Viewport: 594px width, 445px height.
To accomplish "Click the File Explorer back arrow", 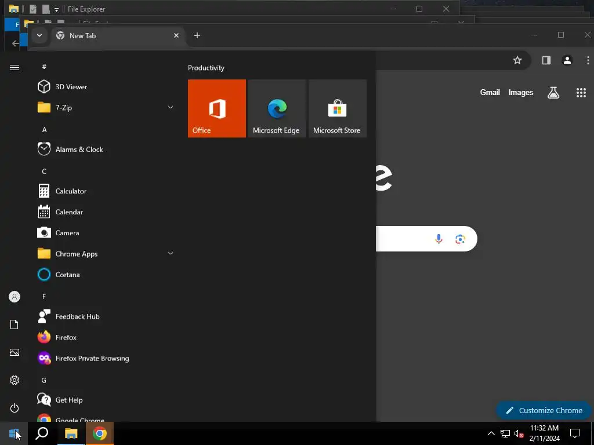I will click(x=15, y=43).
